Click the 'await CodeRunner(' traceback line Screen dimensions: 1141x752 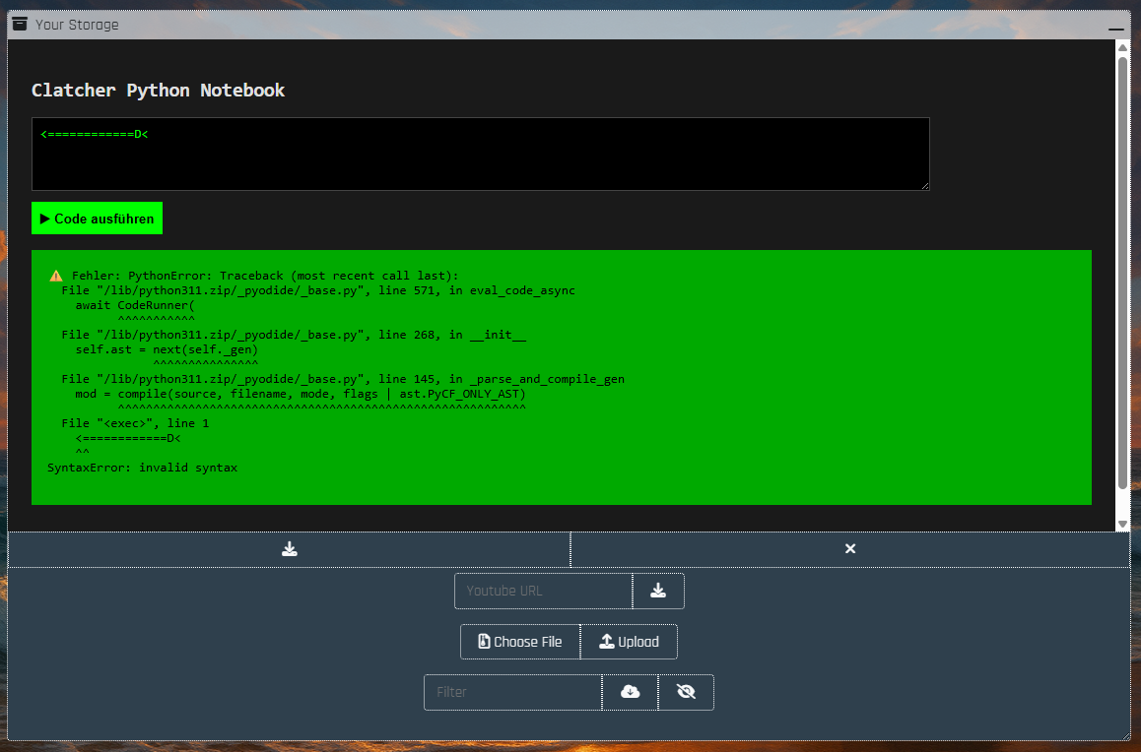click(x=135, y=305)
